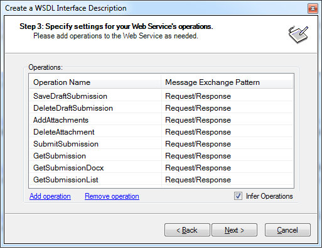Click the wizard notepad pen icon

point(298,35)
